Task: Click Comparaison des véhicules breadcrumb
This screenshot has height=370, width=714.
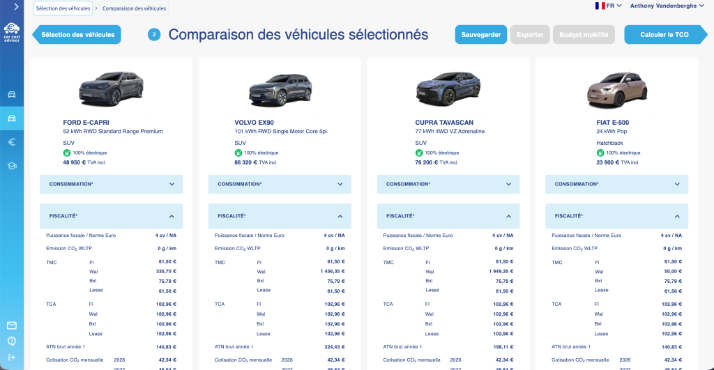Action: [x=133, y=9]
